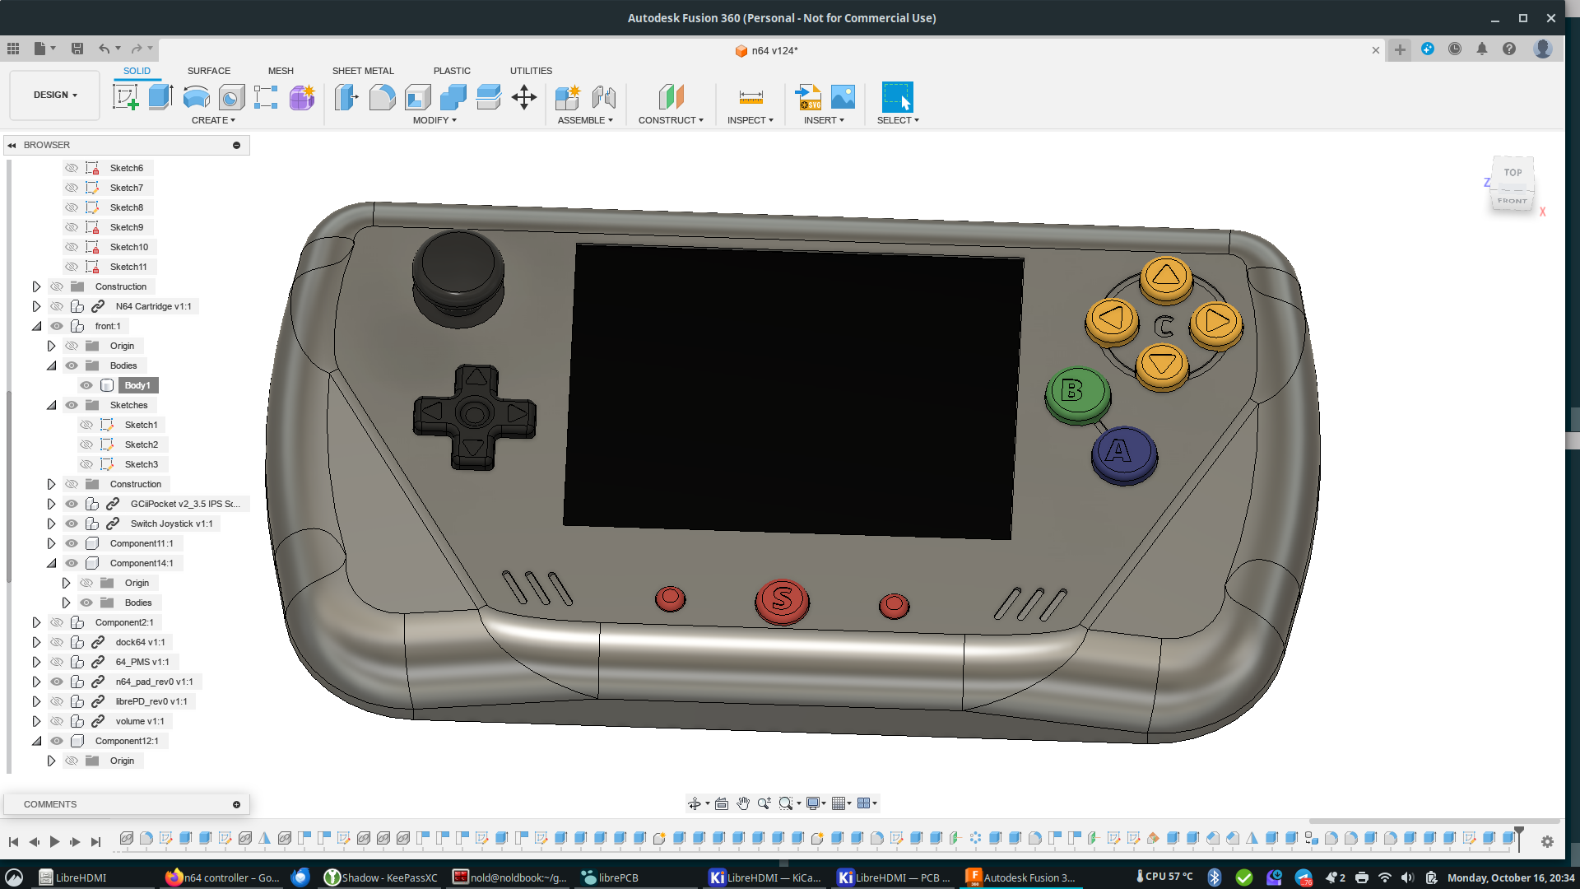Expand the Component2:1 node
The image size is (1580, 889).
coord(36,622)
